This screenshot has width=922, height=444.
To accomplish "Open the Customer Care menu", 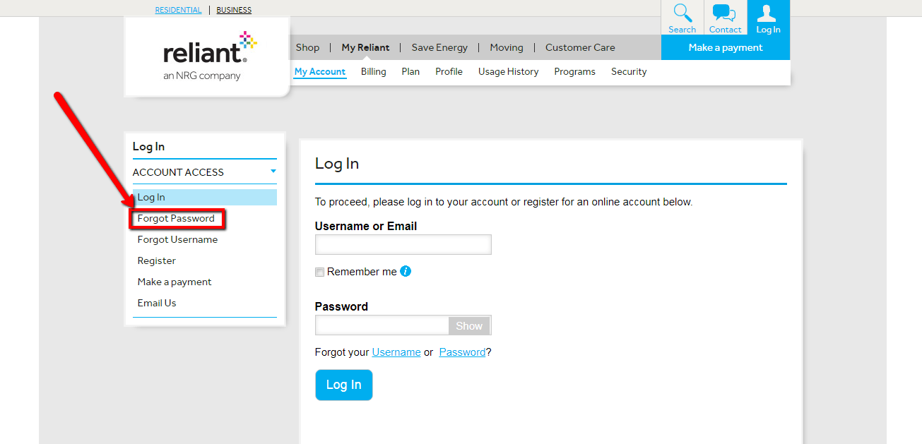I will click(579, 47).
